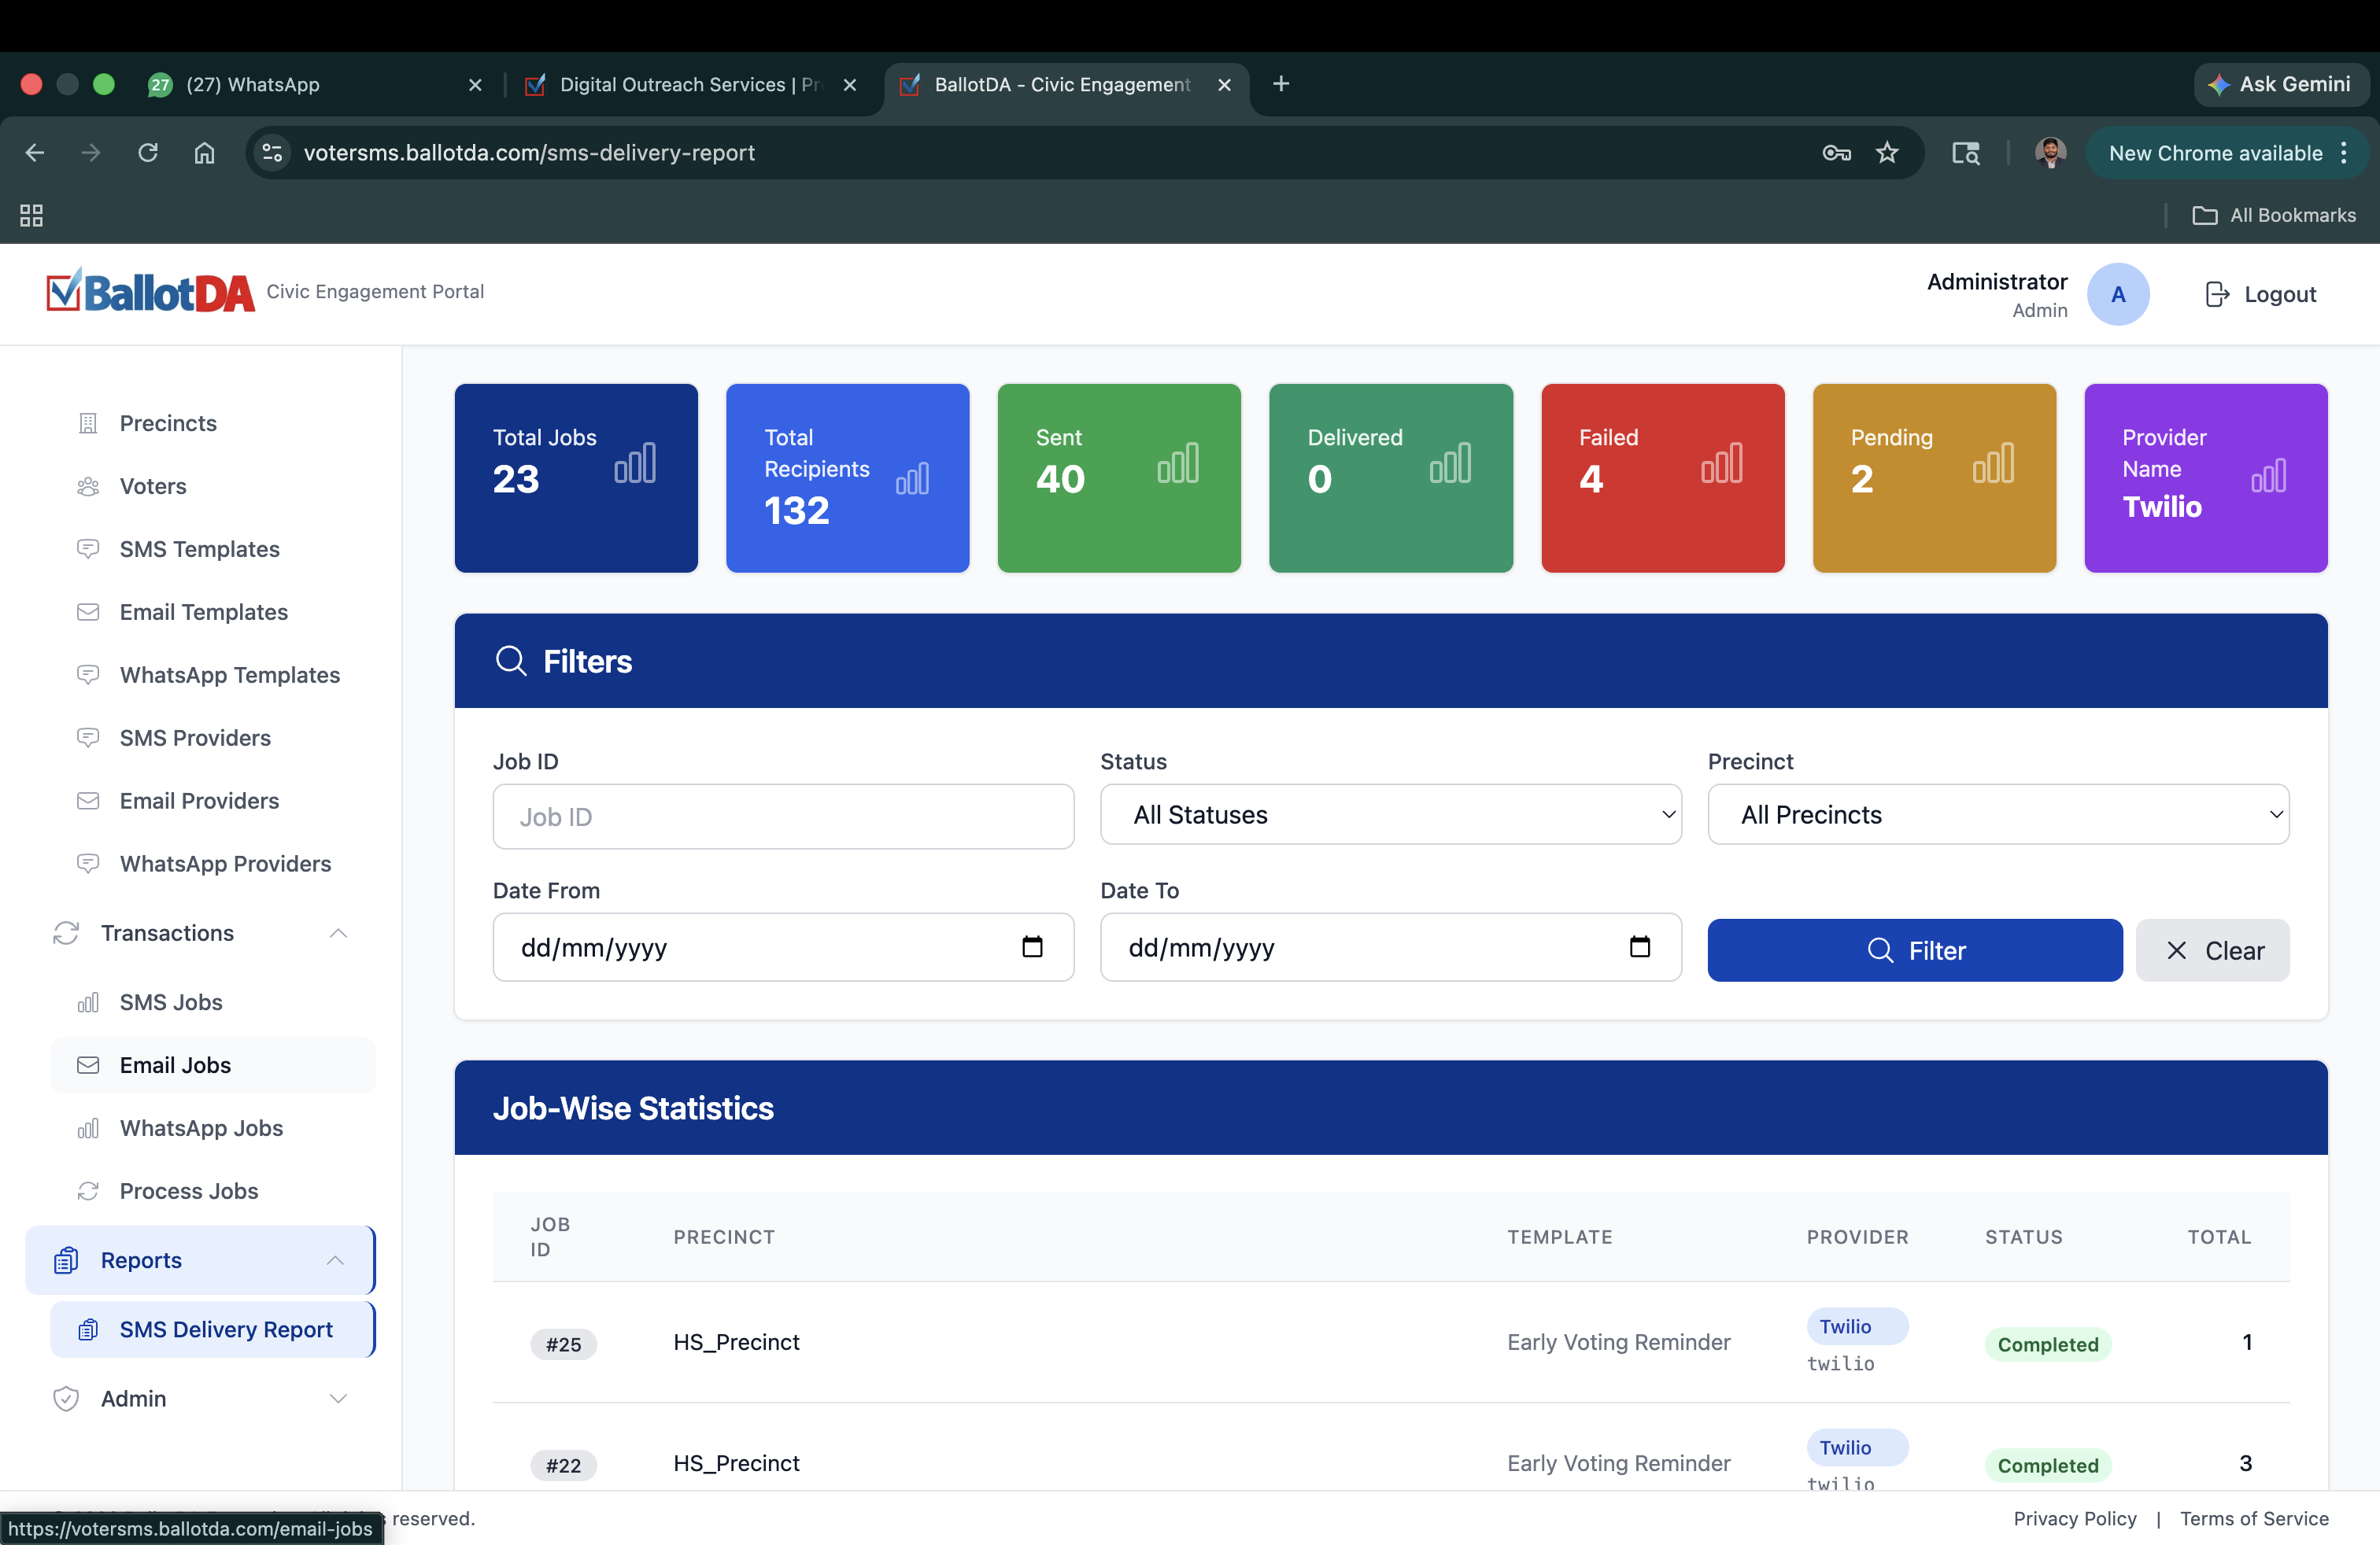This screenshot has width=2380, height=1545.
Task: Open the Date From calendar picker
Action: (x=1032, y=946)
